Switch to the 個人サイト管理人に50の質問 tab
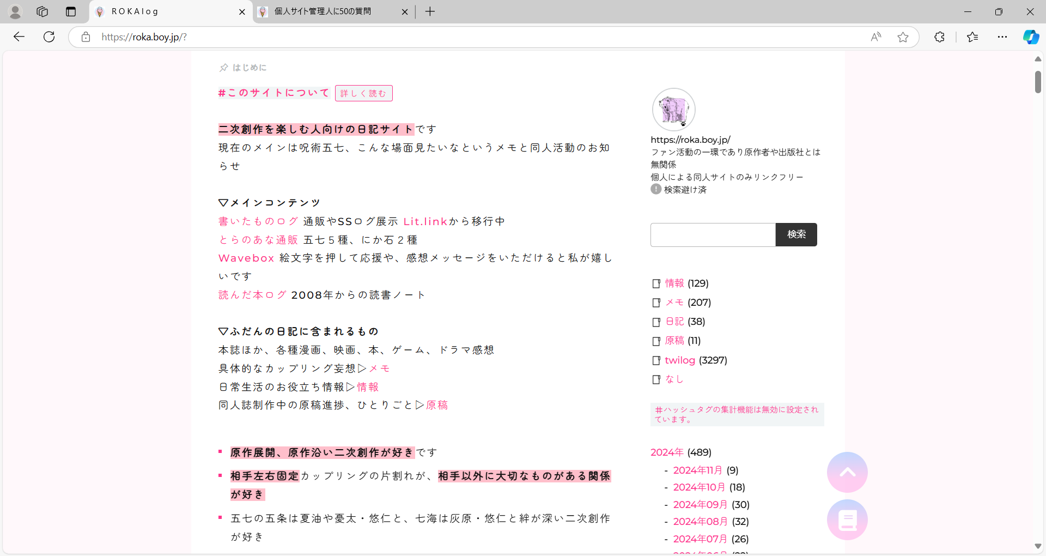Image resolution: width=1046 pixels, height=556 pixels. coord(327,11)
